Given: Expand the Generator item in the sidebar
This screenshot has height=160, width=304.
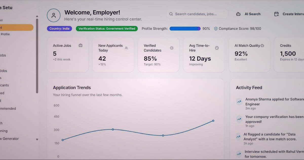Looking at the screenshot, I should (x=11, y=139).
